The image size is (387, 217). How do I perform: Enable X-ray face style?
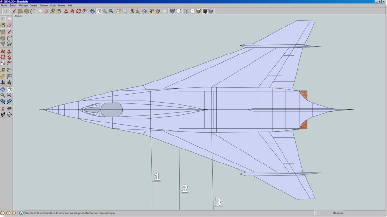(x=172, y=11)
